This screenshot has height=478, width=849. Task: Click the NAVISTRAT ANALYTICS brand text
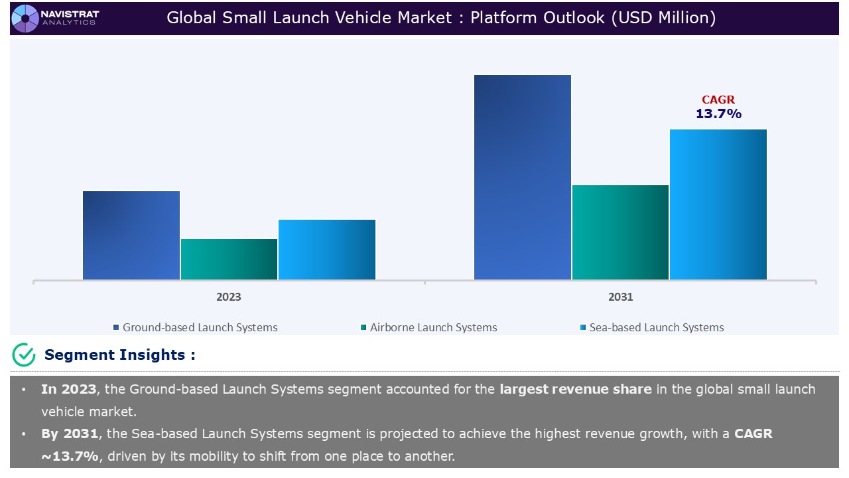[69, 18]
